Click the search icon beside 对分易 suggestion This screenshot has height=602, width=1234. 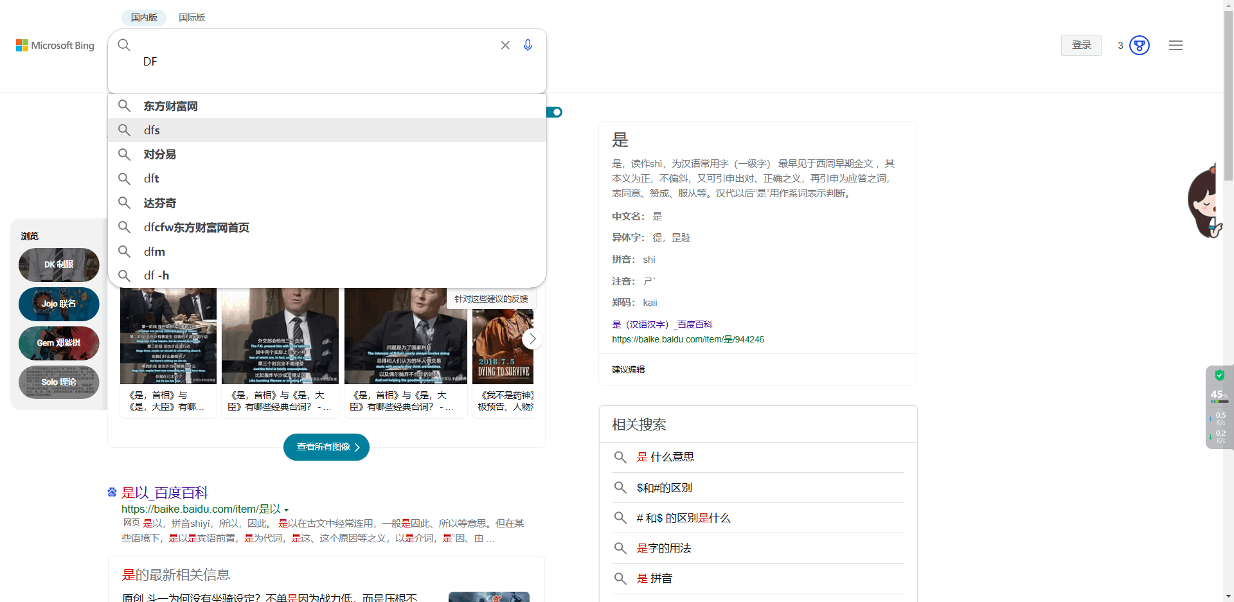coord(124,154)
